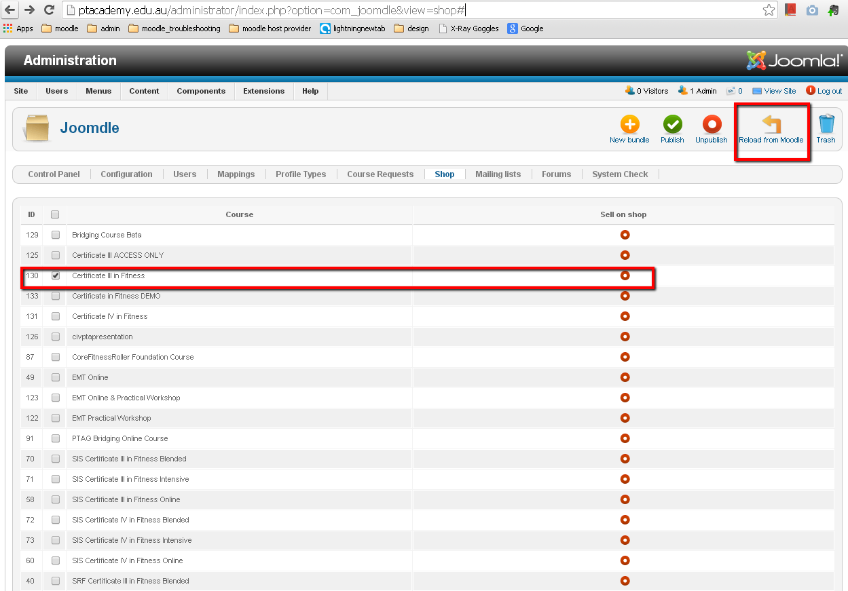Click the browser address bar

[x=407, y=10]
